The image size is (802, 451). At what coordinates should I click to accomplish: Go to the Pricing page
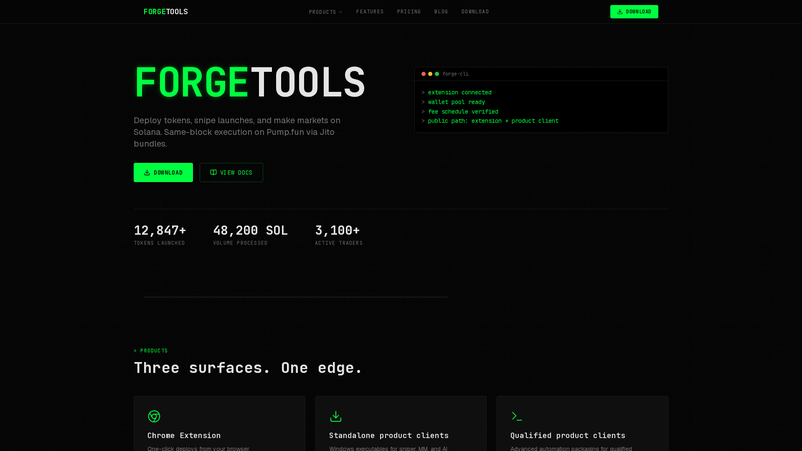(409, 12)
